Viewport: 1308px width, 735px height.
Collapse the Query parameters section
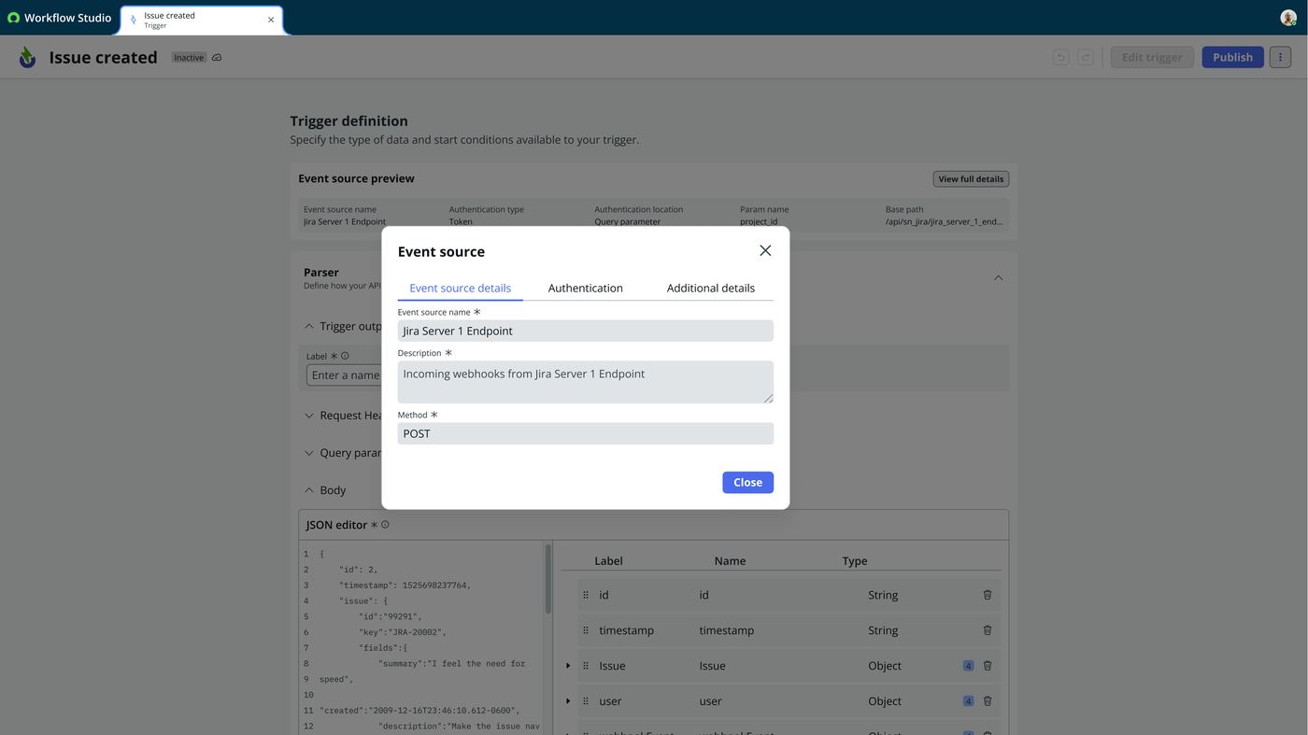(x=309, y=453)
